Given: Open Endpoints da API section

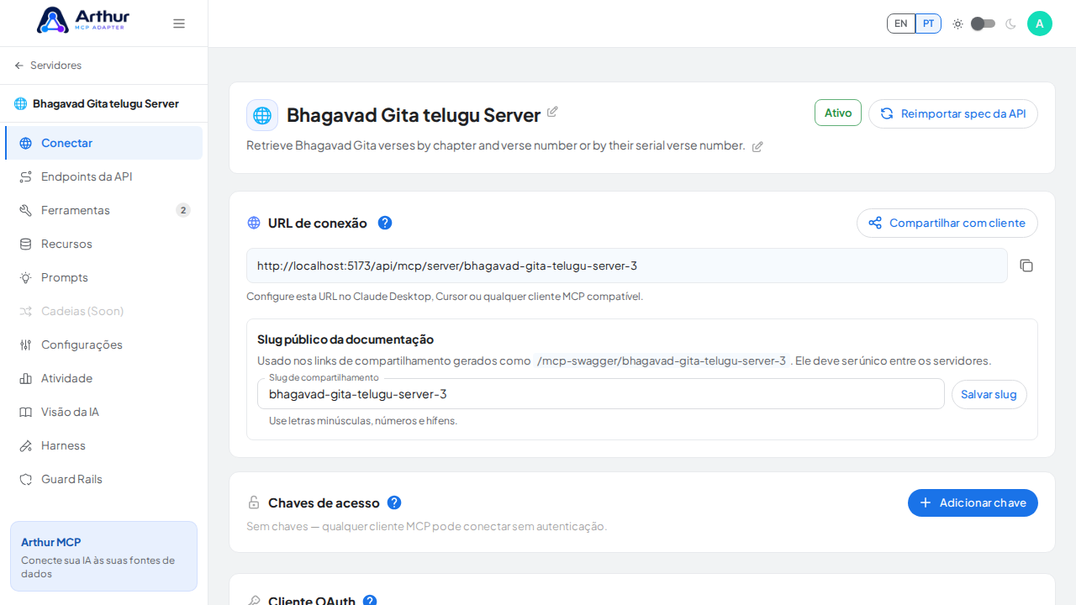Looking at the screenshot, I should [104, 176].
